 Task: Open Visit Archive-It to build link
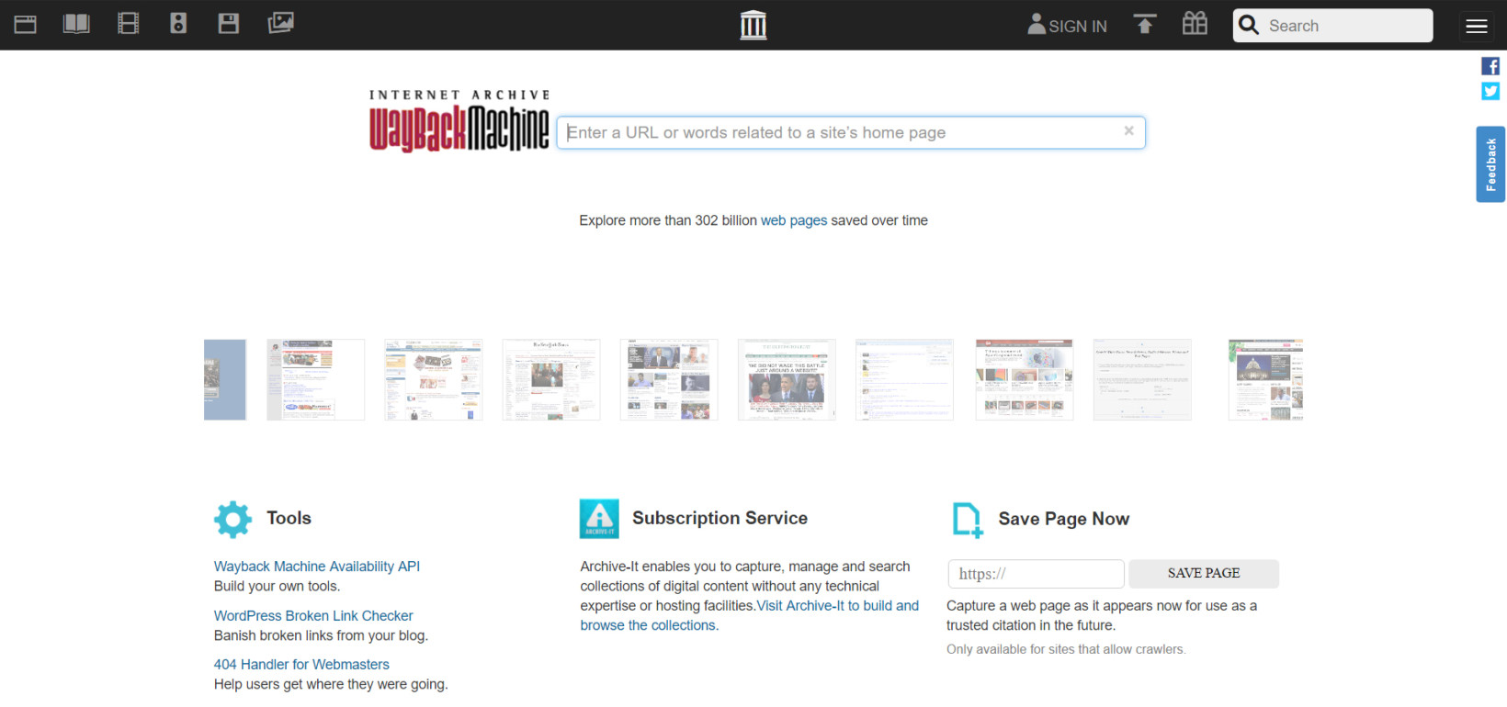click(838, 606)
